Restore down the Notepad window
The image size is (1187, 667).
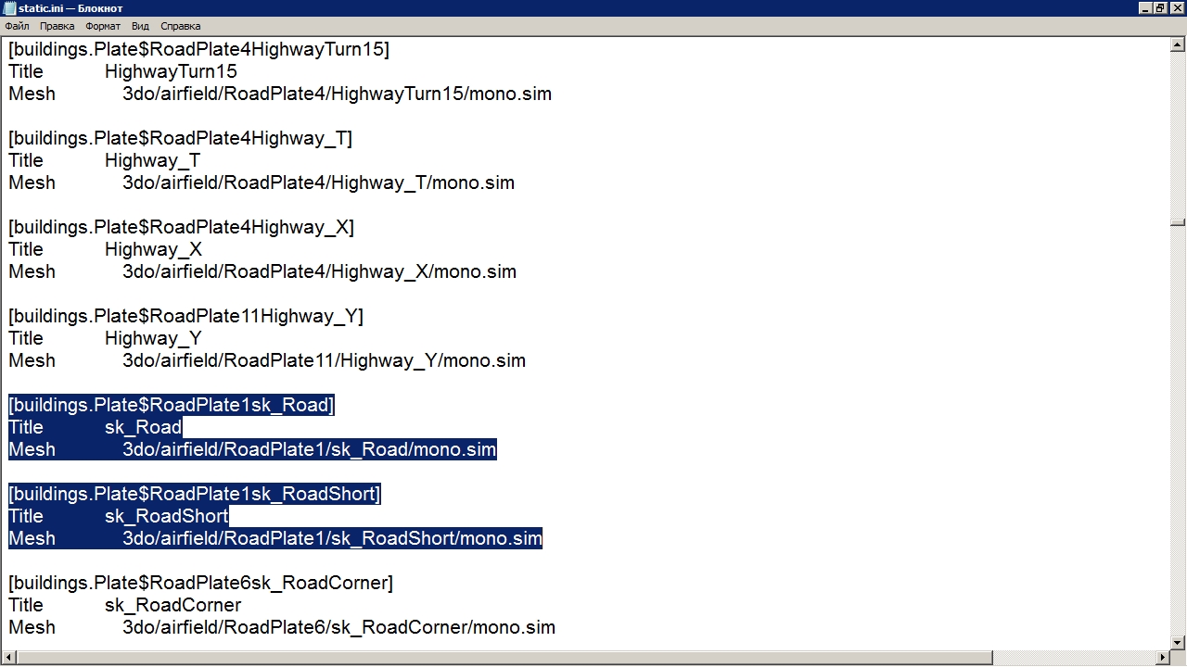1160,8
